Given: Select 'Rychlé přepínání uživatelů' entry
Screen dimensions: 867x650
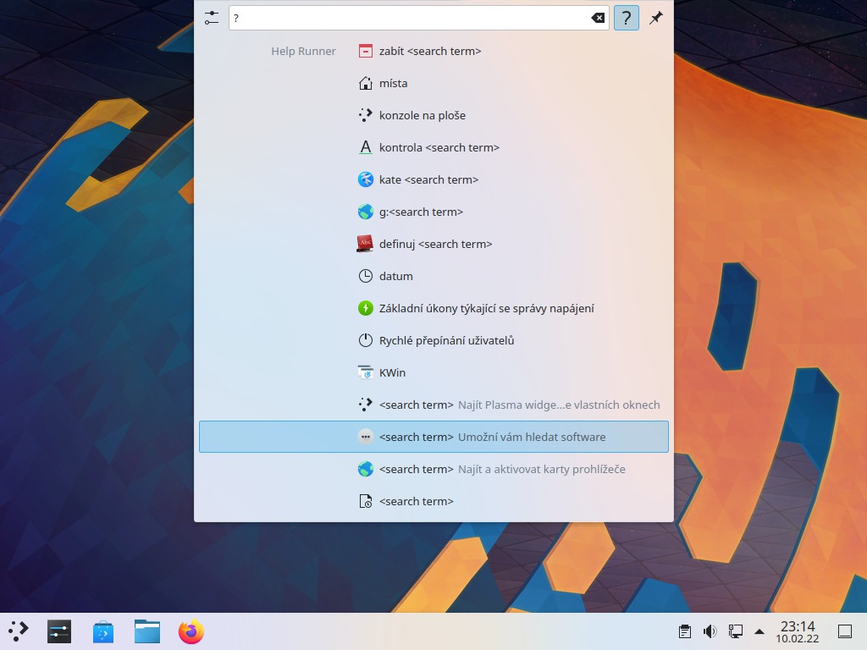Looking at the screenshot, I should (x=447, y=340).
